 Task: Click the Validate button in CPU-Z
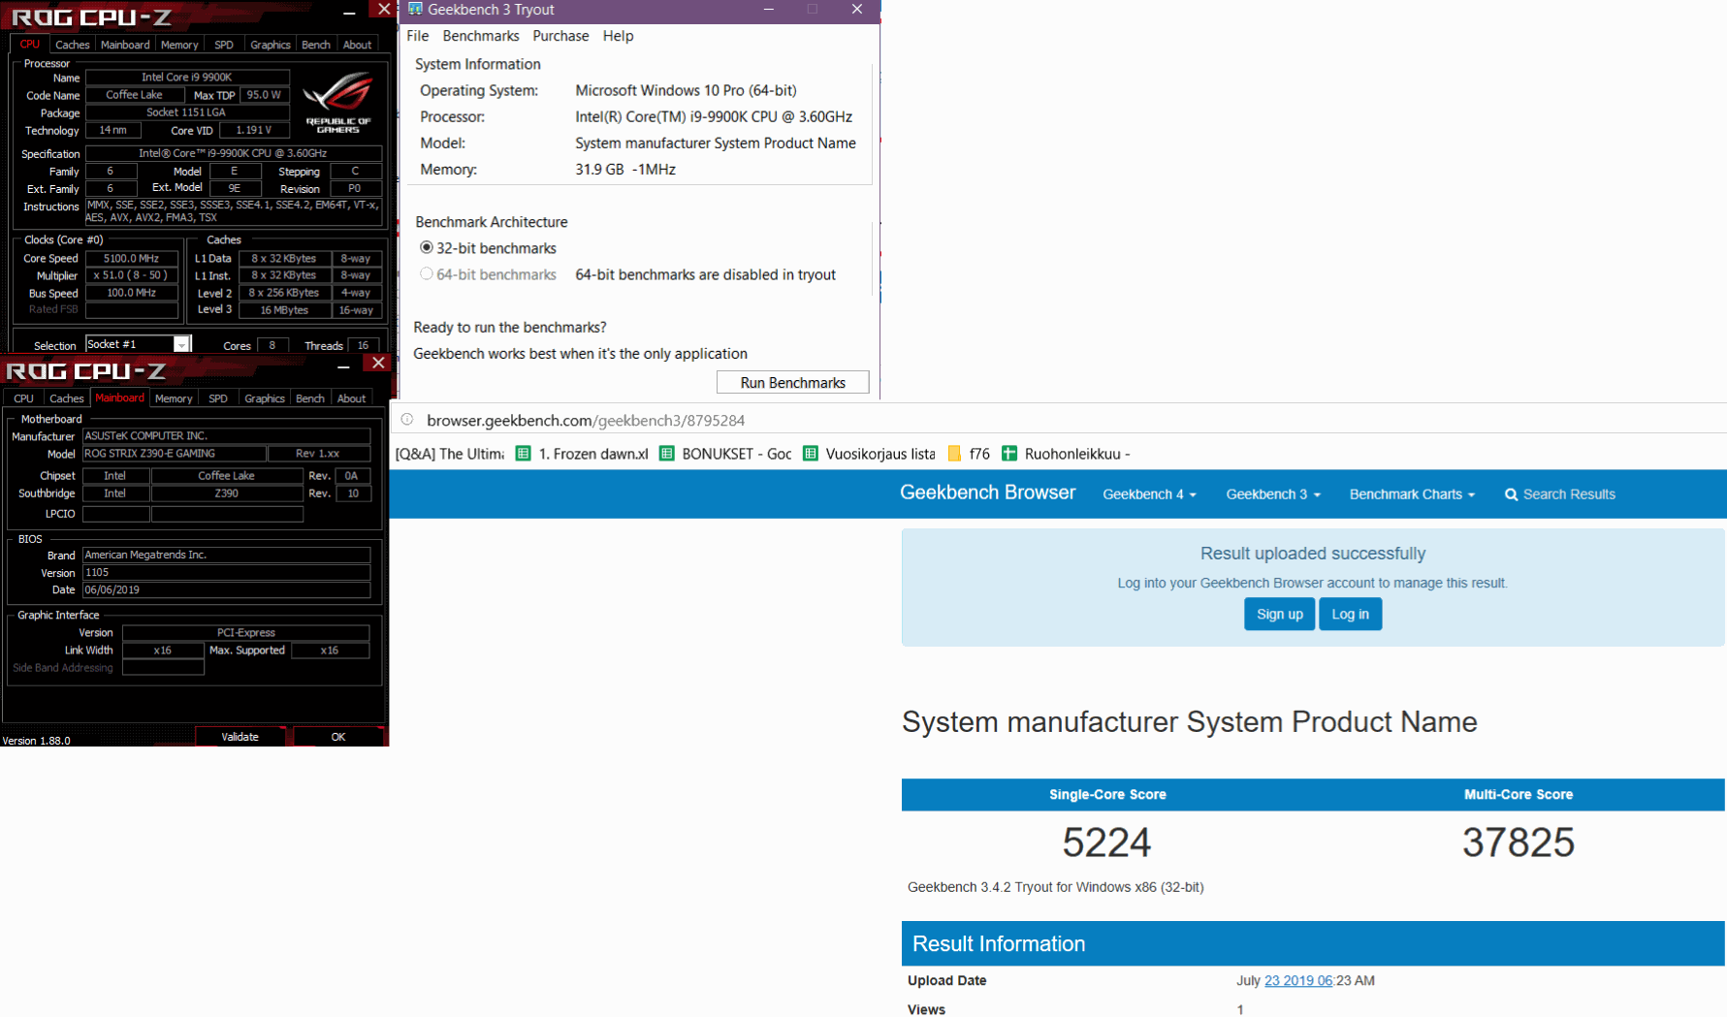point(240,737)
